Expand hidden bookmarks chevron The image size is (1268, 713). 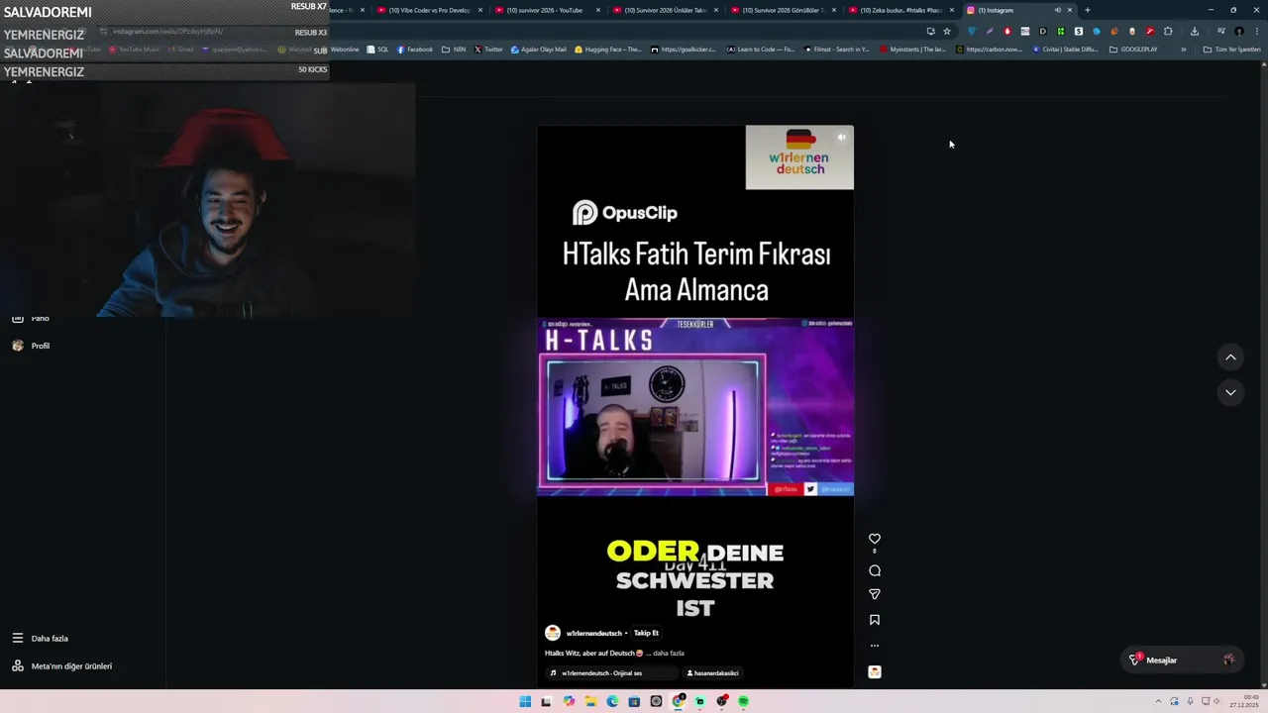pos(1183,50)
